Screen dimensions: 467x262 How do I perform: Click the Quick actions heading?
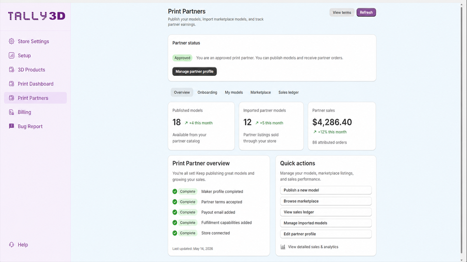298,163
